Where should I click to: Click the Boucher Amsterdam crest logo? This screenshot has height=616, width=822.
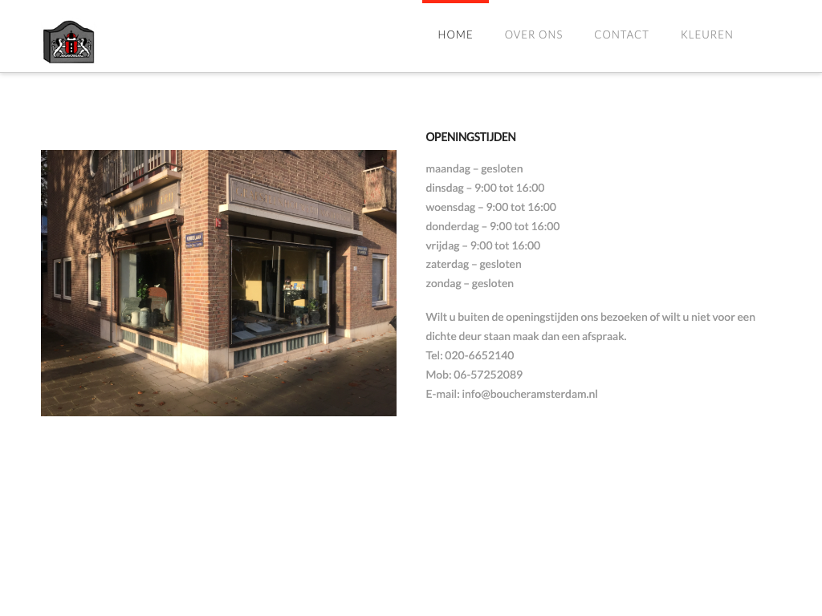point(69,43)
